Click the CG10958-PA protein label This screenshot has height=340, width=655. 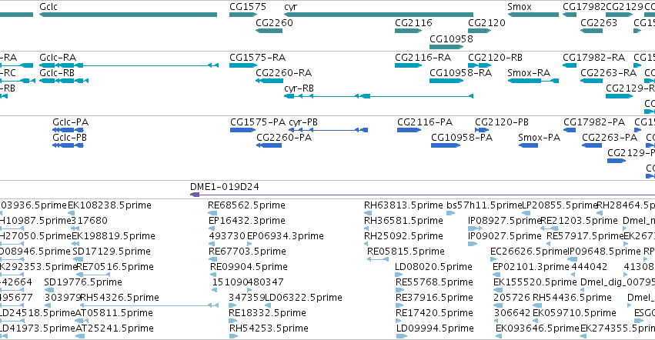pyautogui.click(x=462, y=138)
